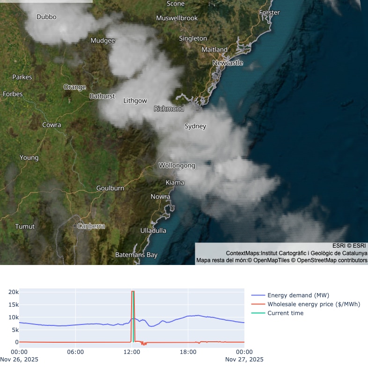Select the Cowra map label
This screenshot has width=368, height=368.
point(52,125)
